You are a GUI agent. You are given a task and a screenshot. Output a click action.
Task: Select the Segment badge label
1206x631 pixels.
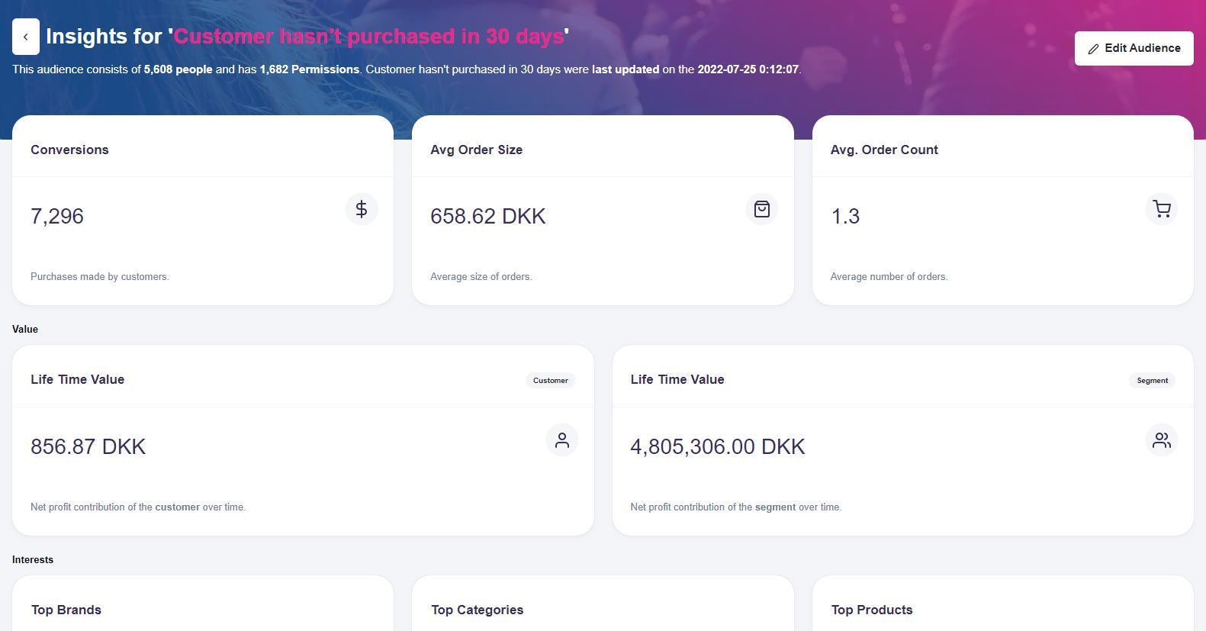pos(1152,380)
